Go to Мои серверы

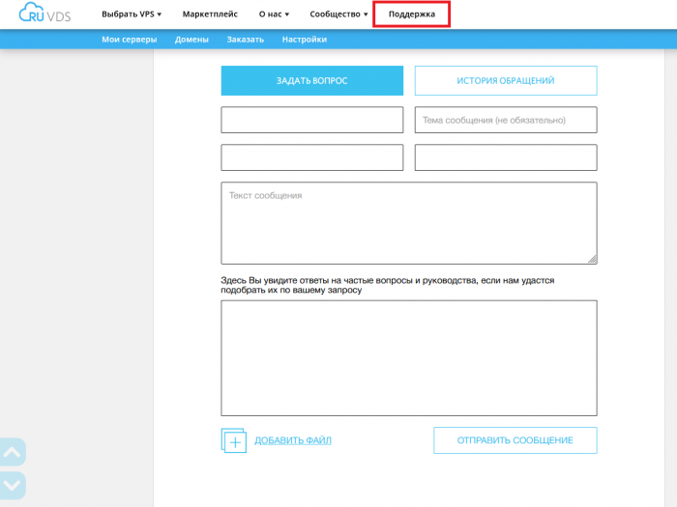[x=131, y=40]
